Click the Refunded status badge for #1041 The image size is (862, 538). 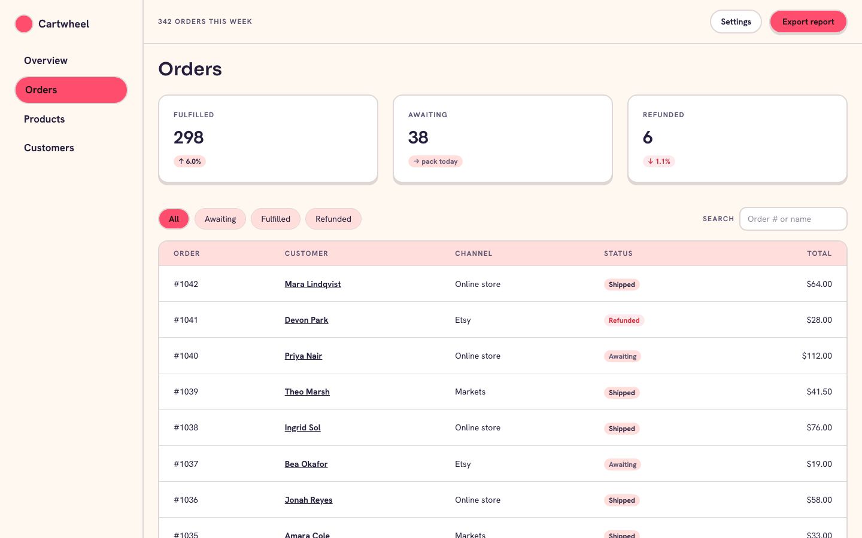pyautogui.click(x=624, y=320)
